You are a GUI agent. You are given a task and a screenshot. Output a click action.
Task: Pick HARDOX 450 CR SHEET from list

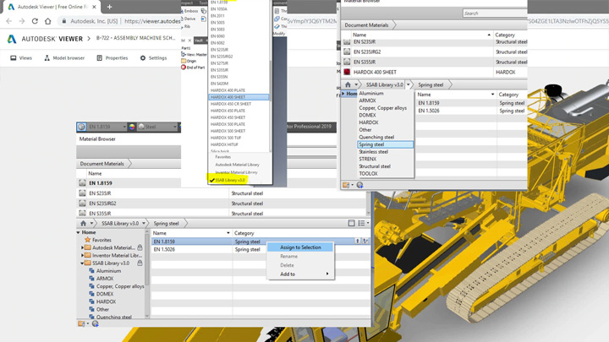click(231, 104)
